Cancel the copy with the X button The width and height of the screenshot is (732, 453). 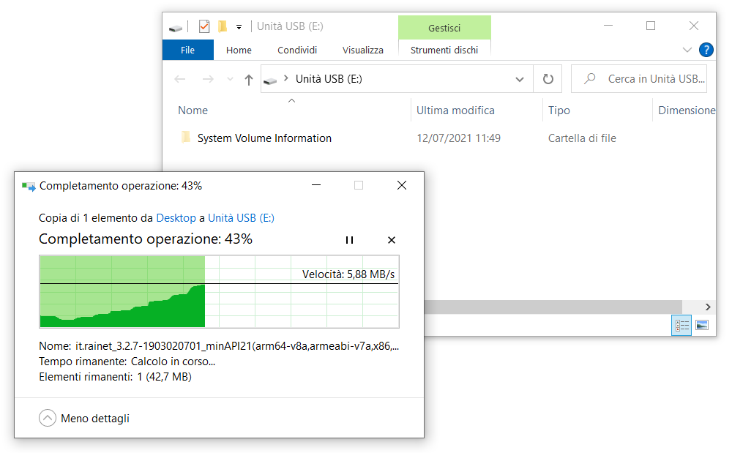[x=391, y=240]
